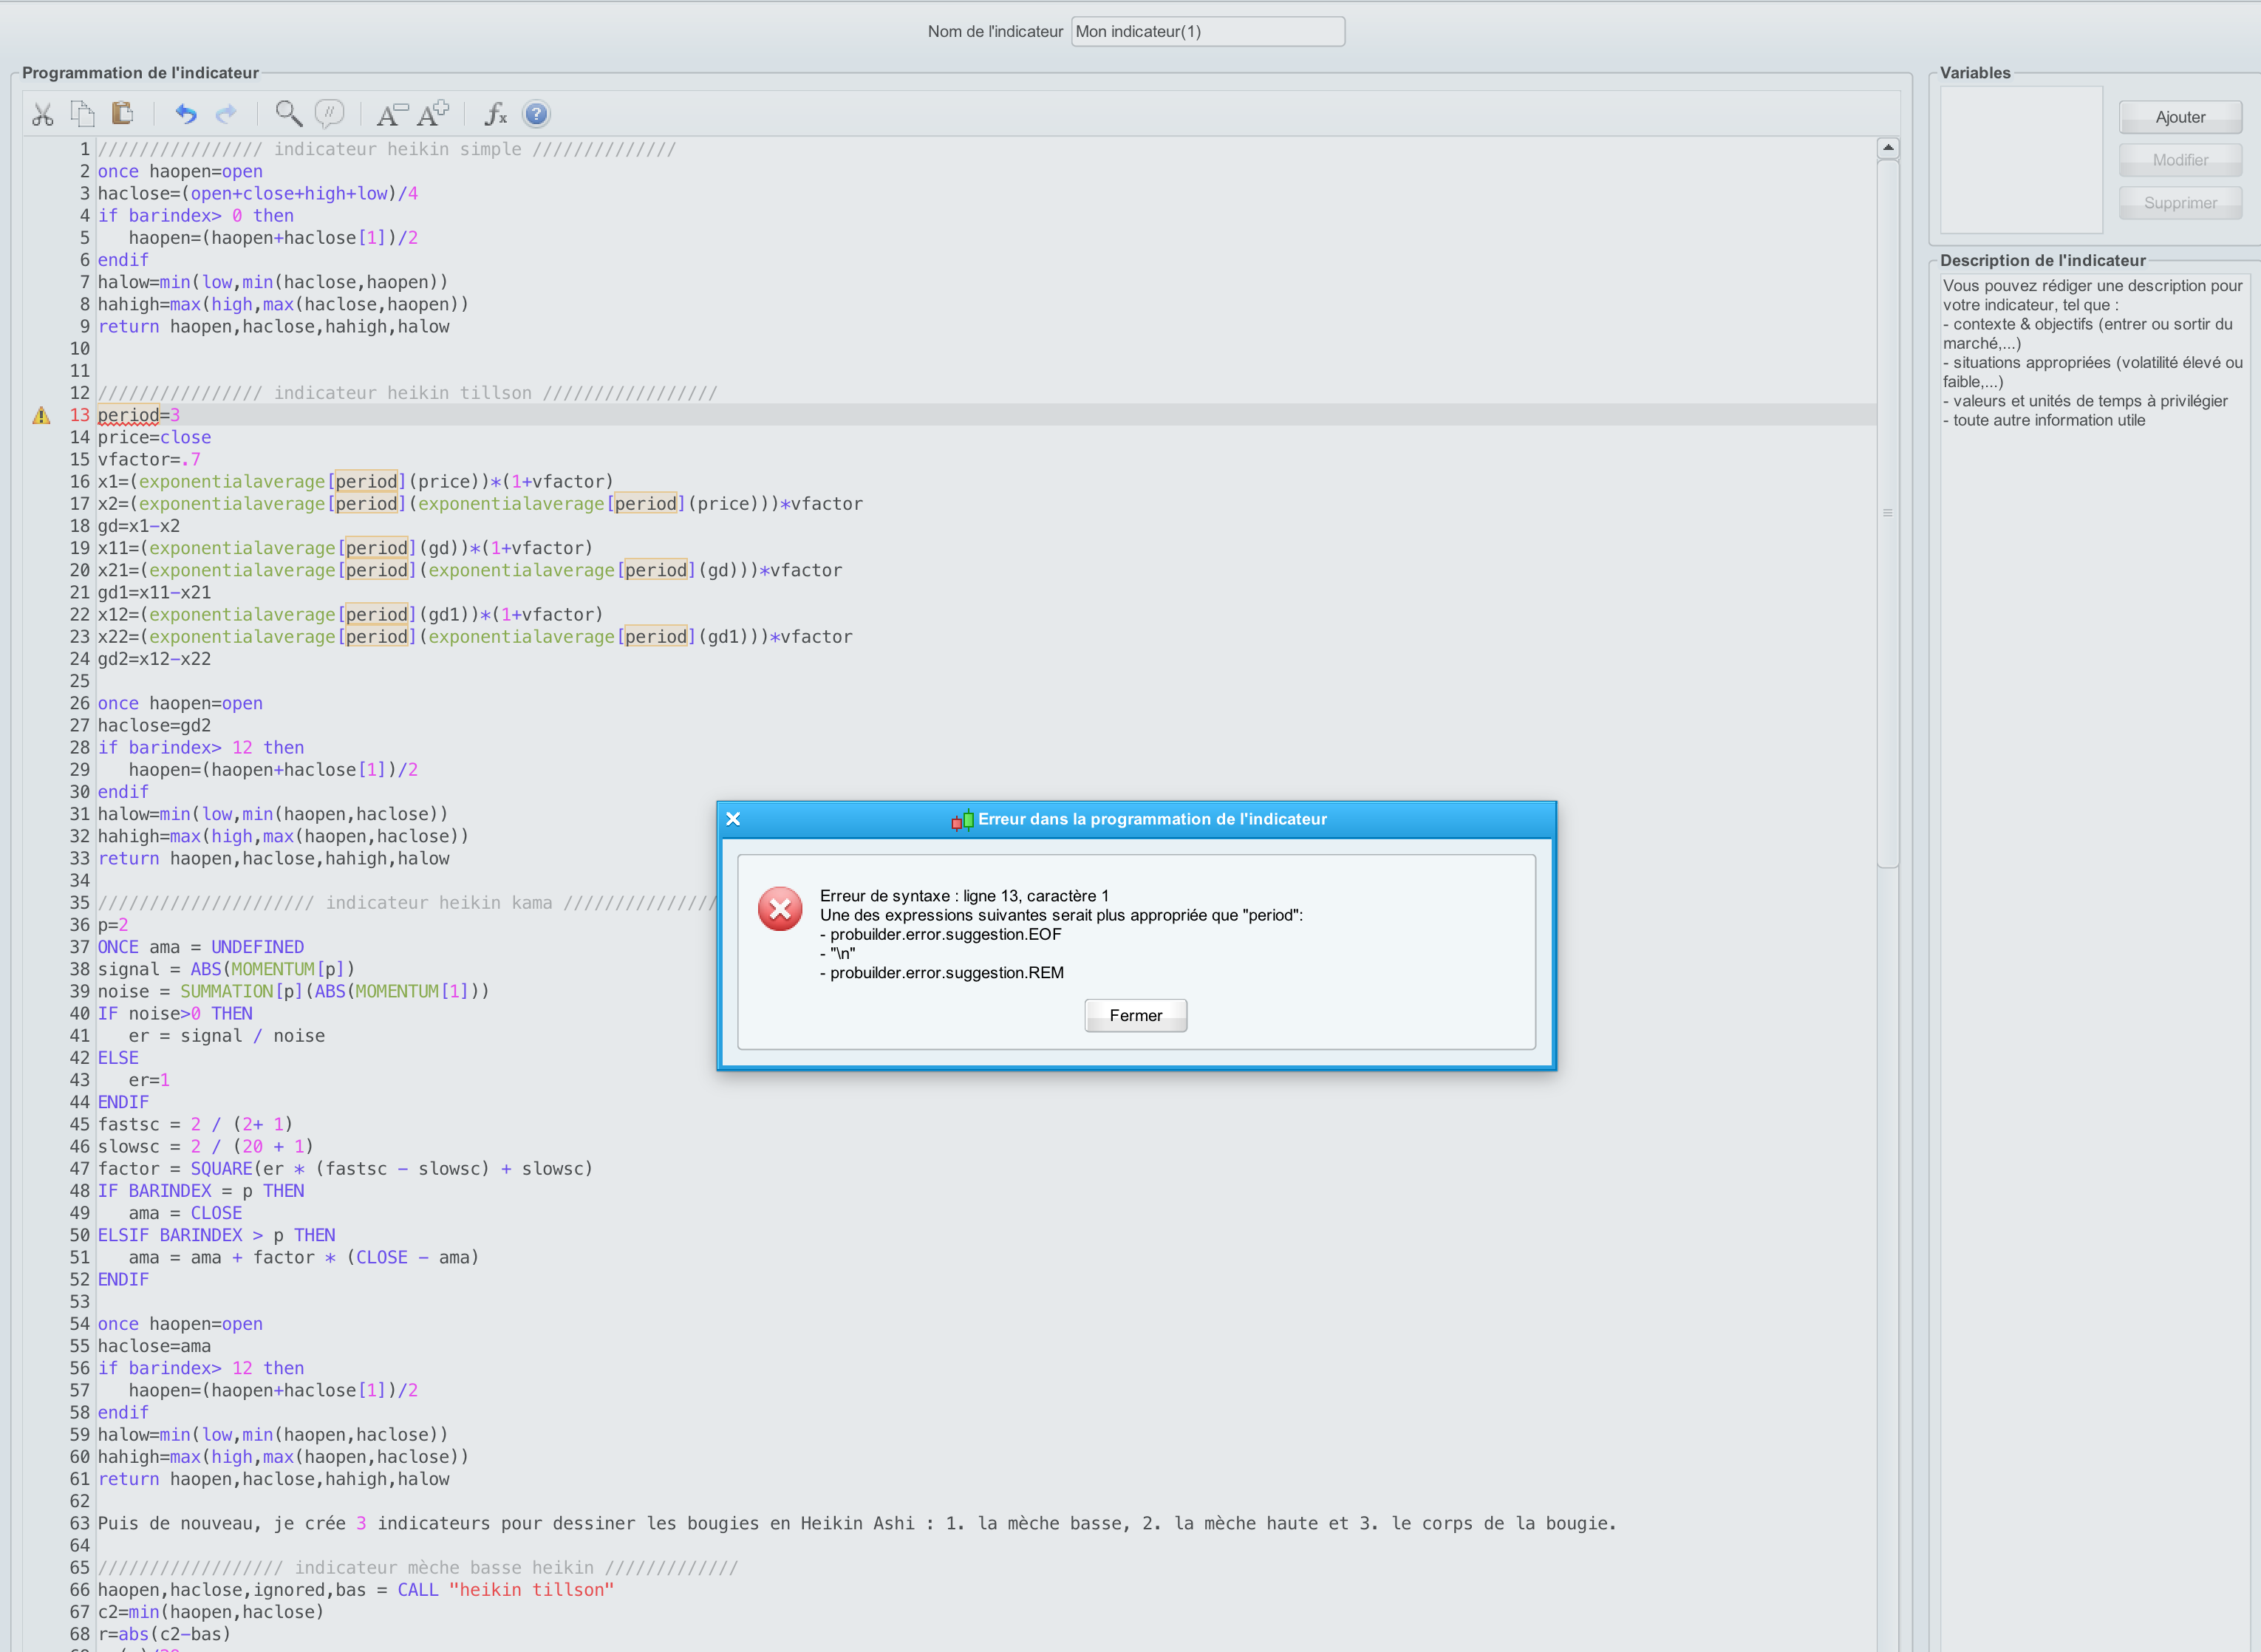
Task: Click the editor scrollbar up arrow
Action: pyautogui.click(x=1887, y=148)
